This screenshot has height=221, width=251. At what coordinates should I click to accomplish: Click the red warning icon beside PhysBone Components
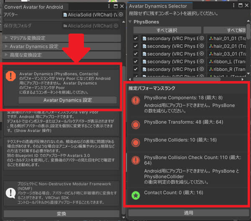tap(136, 100)
